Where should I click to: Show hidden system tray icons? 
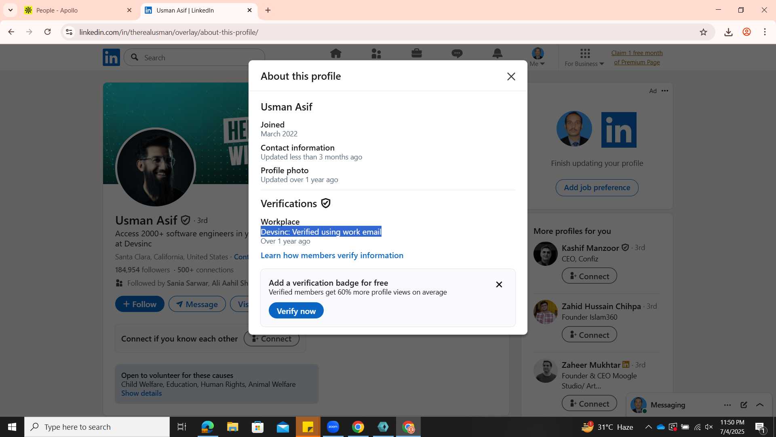pos(648,427)
